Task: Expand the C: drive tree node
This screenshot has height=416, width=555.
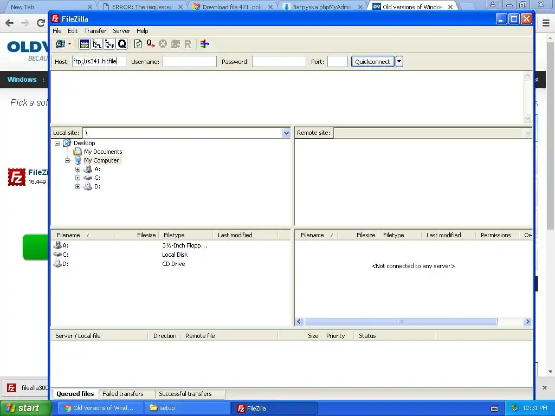Action: pyautogui.click(x=78, y=178)
